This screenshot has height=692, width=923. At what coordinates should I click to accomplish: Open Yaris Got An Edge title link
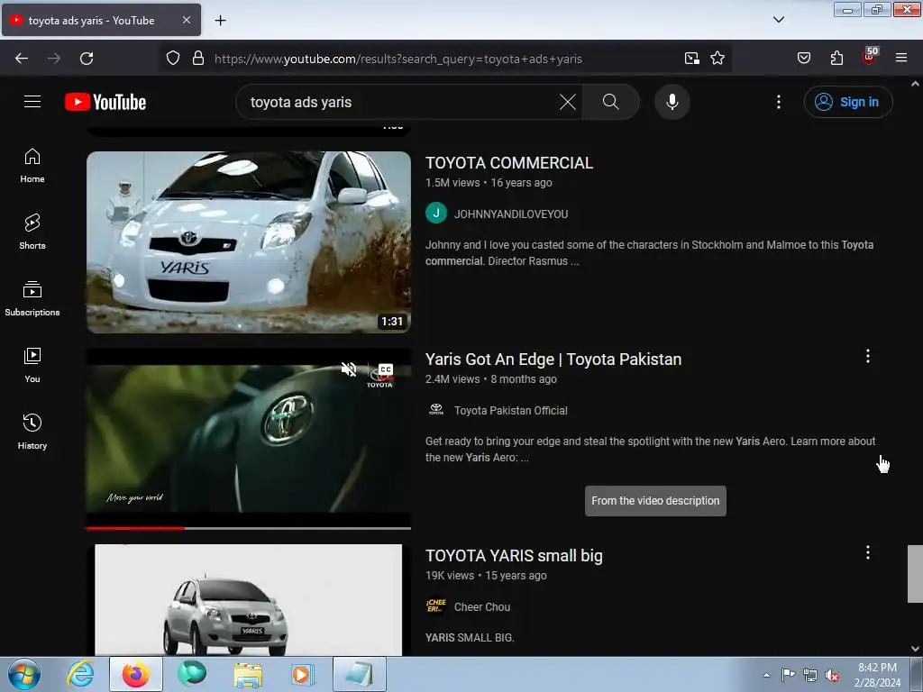point(553,360)
